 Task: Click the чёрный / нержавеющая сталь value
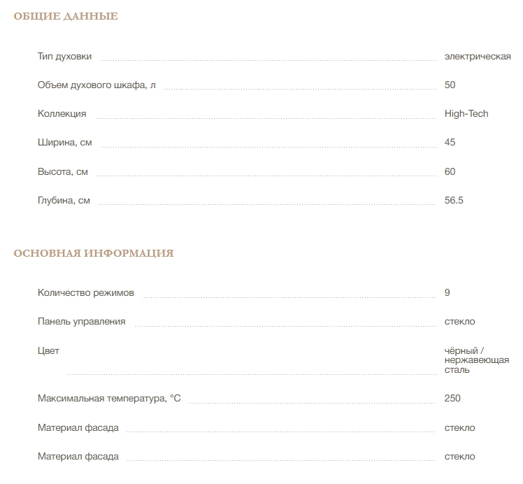coord(477,360)
